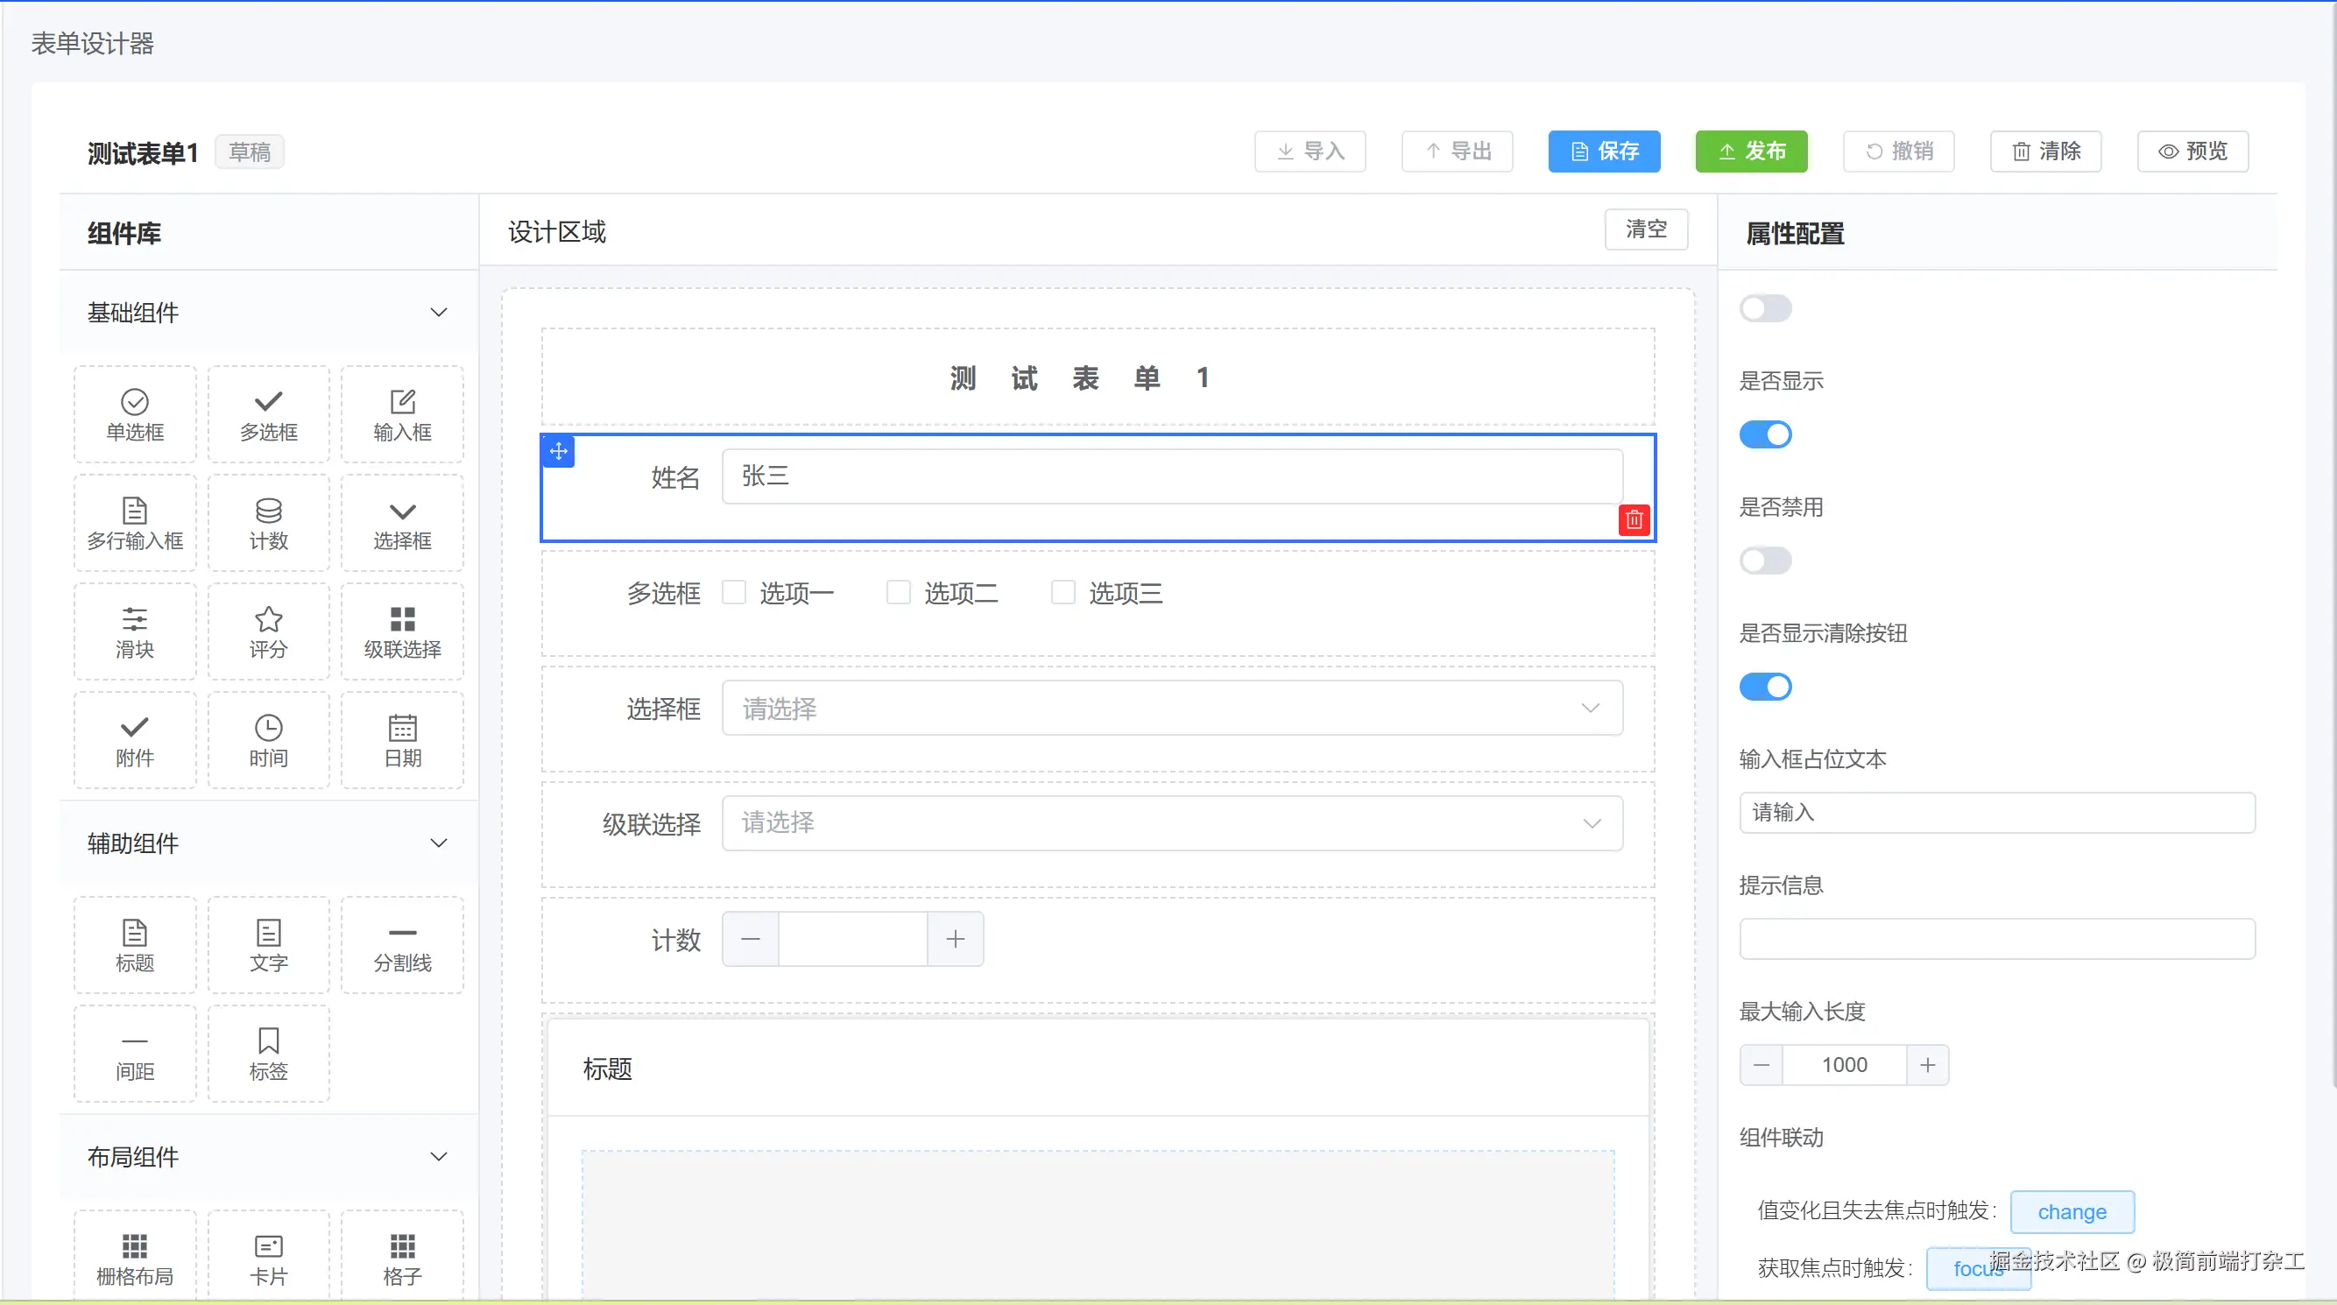The image size is (2337, 1305).
Task: Choose the 滑块 slider component
Action: (x=134, y=632)
